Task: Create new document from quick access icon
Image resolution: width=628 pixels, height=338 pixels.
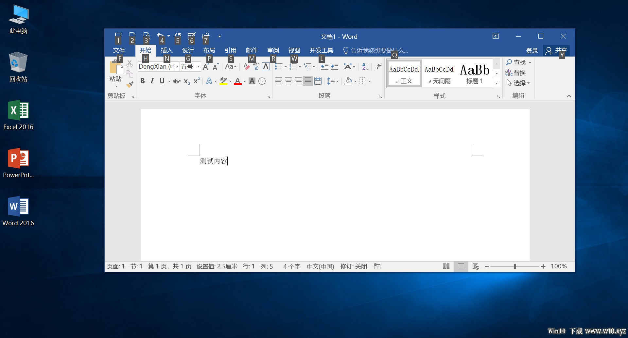Action: [132, 36]
